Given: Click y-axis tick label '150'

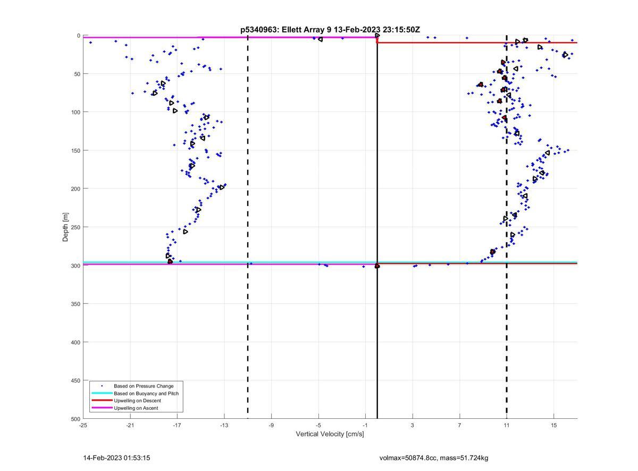Looking at the screenshot, I should coord(75,151).
